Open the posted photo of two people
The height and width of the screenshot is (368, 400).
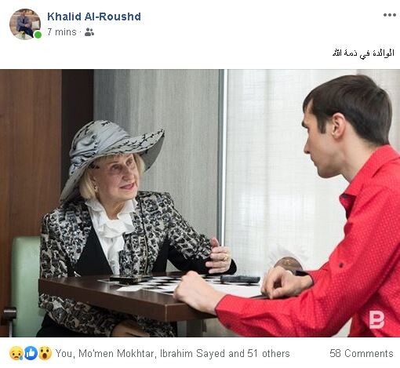(200, 203)
